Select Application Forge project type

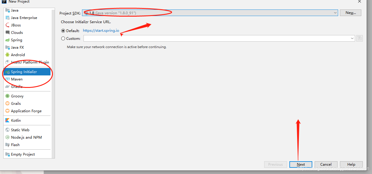[27, 111]
